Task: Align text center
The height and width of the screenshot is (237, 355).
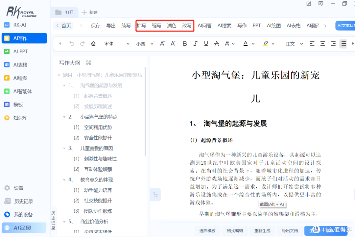Action: [x=323, y=43]
